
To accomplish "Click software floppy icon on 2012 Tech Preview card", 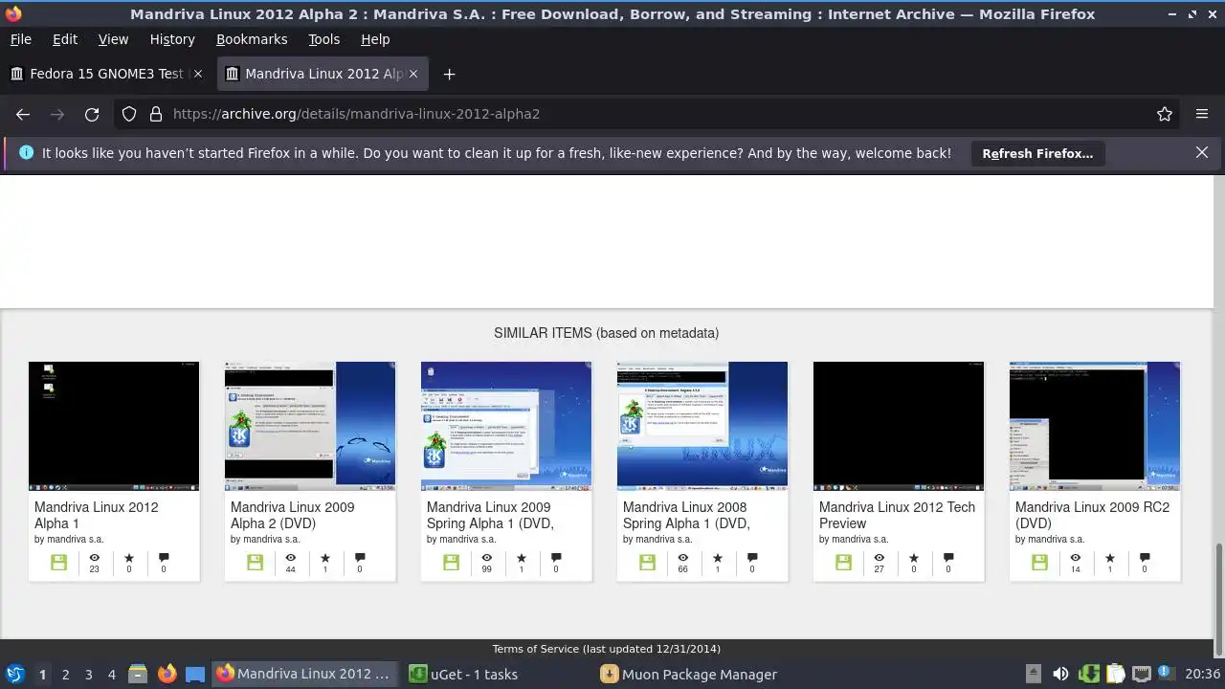I will coord(843,563).
